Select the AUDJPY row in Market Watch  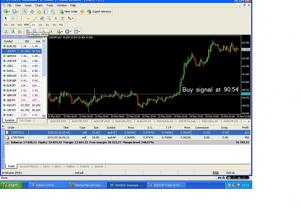[22, 105]
